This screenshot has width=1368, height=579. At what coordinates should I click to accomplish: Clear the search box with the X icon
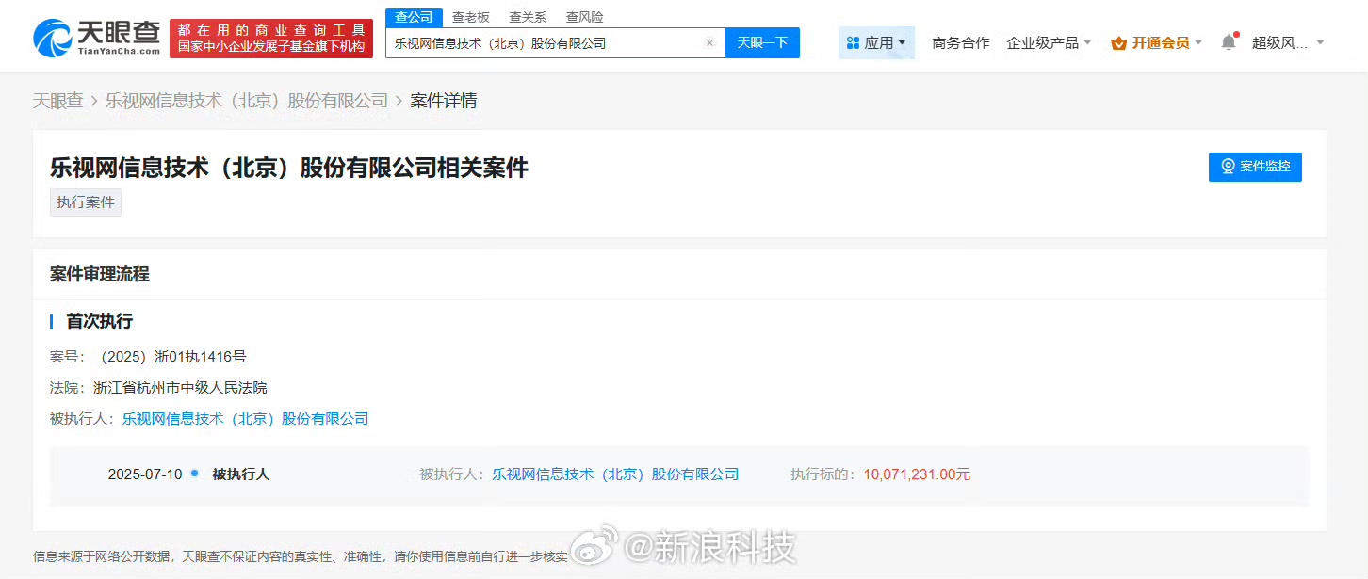point(709,43)
